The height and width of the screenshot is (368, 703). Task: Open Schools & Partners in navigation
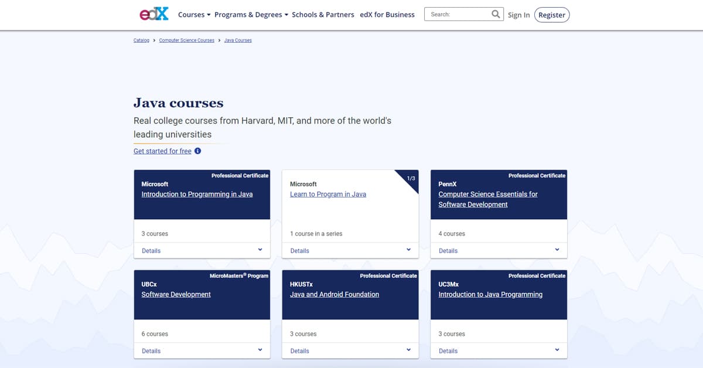pos(323,15)
